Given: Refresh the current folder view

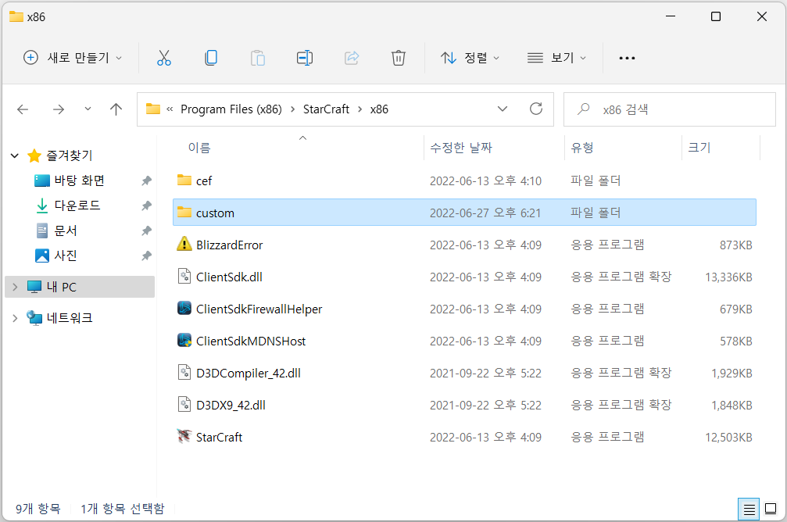Looking at the screenshot, I should 536,109.
